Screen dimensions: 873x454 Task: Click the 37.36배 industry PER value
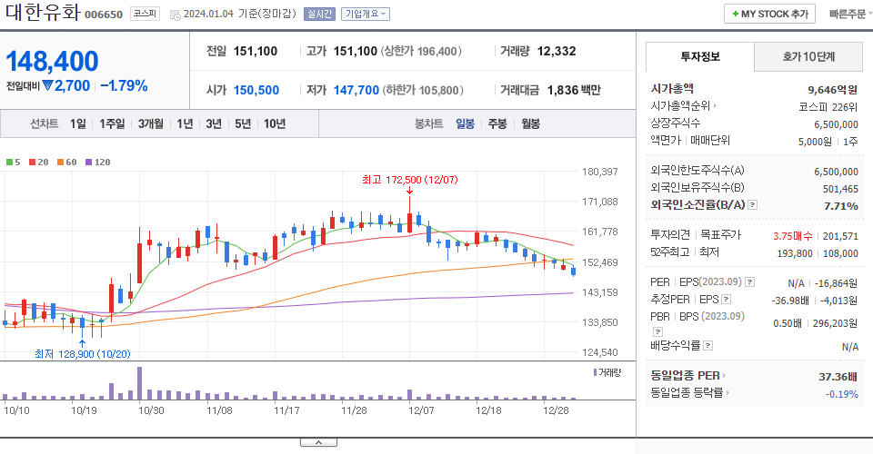coord(838,377)
